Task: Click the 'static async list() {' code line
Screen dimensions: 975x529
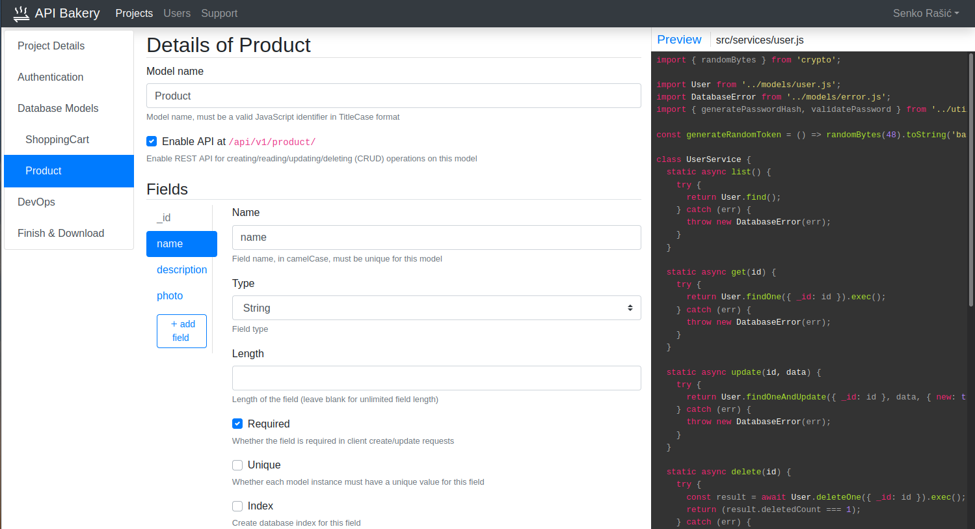Action: [719, 172]
